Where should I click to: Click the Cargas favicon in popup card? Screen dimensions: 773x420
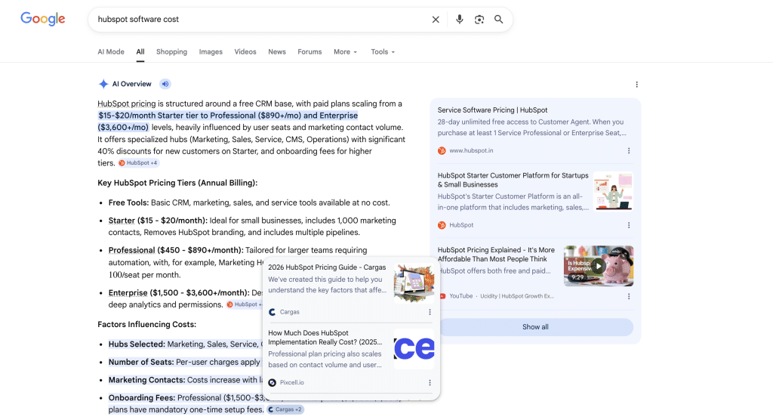coord(272,312)
